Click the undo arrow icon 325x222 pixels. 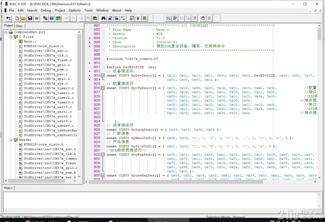(67, 18)
